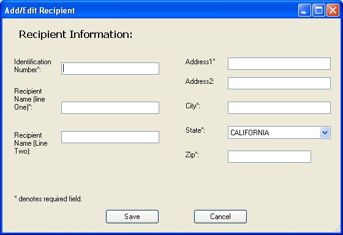Click the Zip label
The width and height of the screenshot is (343, 235).
point(192,155)
